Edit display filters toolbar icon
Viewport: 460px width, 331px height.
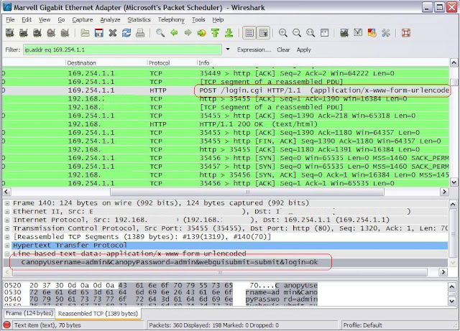coord(358,33)
